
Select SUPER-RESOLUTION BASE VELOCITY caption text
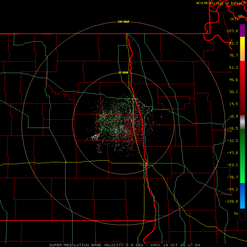[x=86, y=245]
